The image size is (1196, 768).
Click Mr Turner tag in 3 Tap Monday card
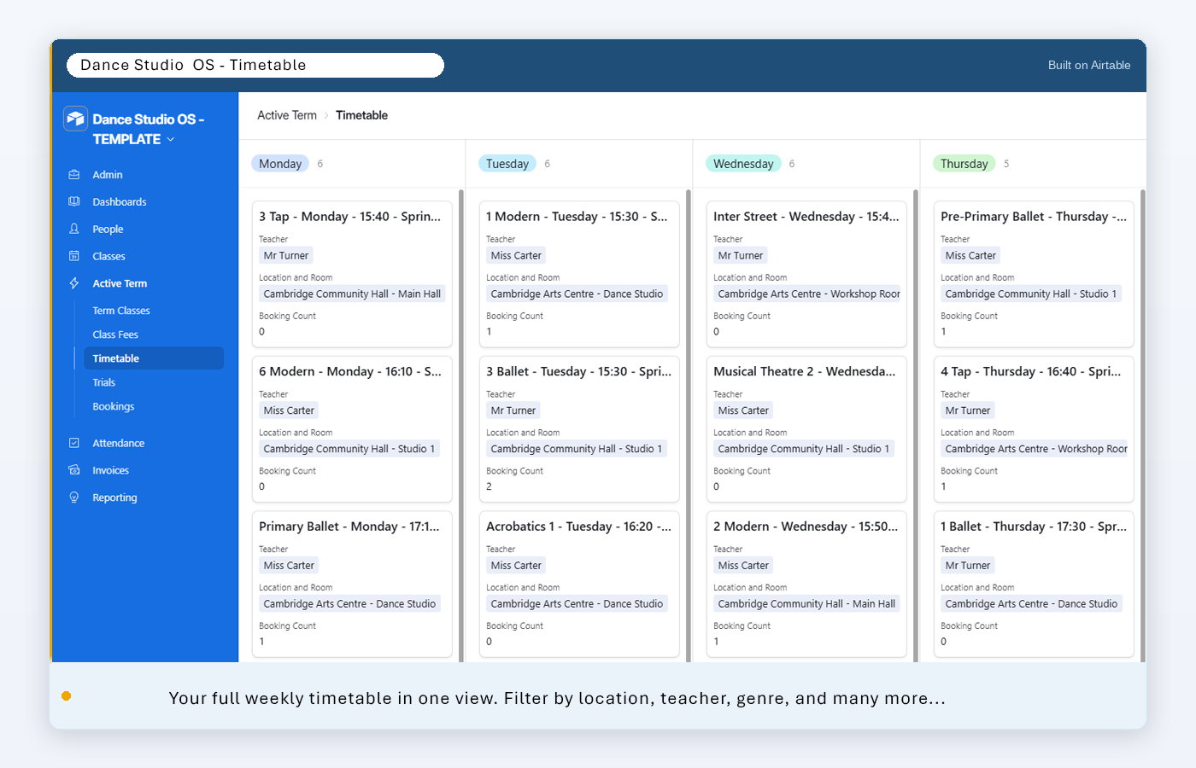[x=286, y=255]
